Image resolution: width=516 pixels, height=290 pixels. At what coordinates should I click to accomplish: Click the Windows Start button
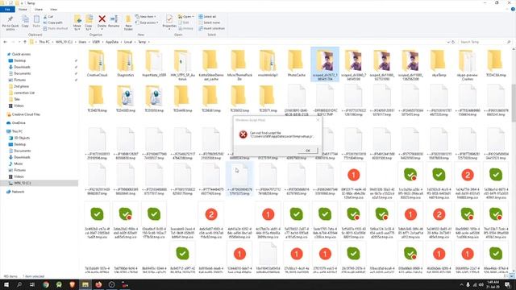6,284
